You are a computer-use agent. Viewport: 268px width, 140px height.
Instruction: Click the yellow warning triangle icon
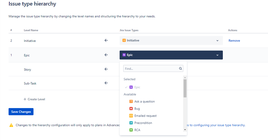click(x=11, y=125)
